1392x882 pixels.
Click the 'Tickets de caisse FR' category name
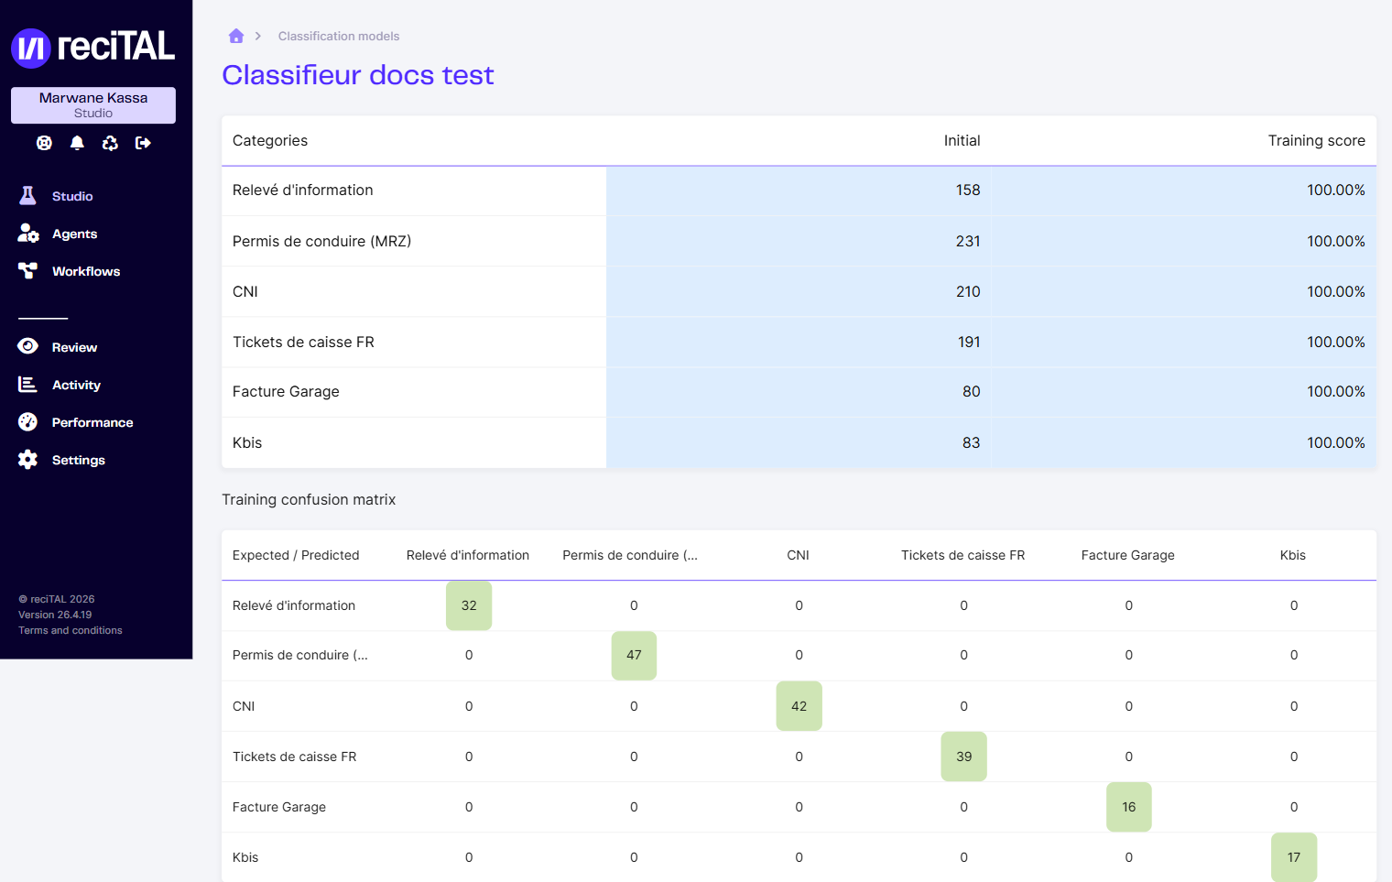point(303,342)
